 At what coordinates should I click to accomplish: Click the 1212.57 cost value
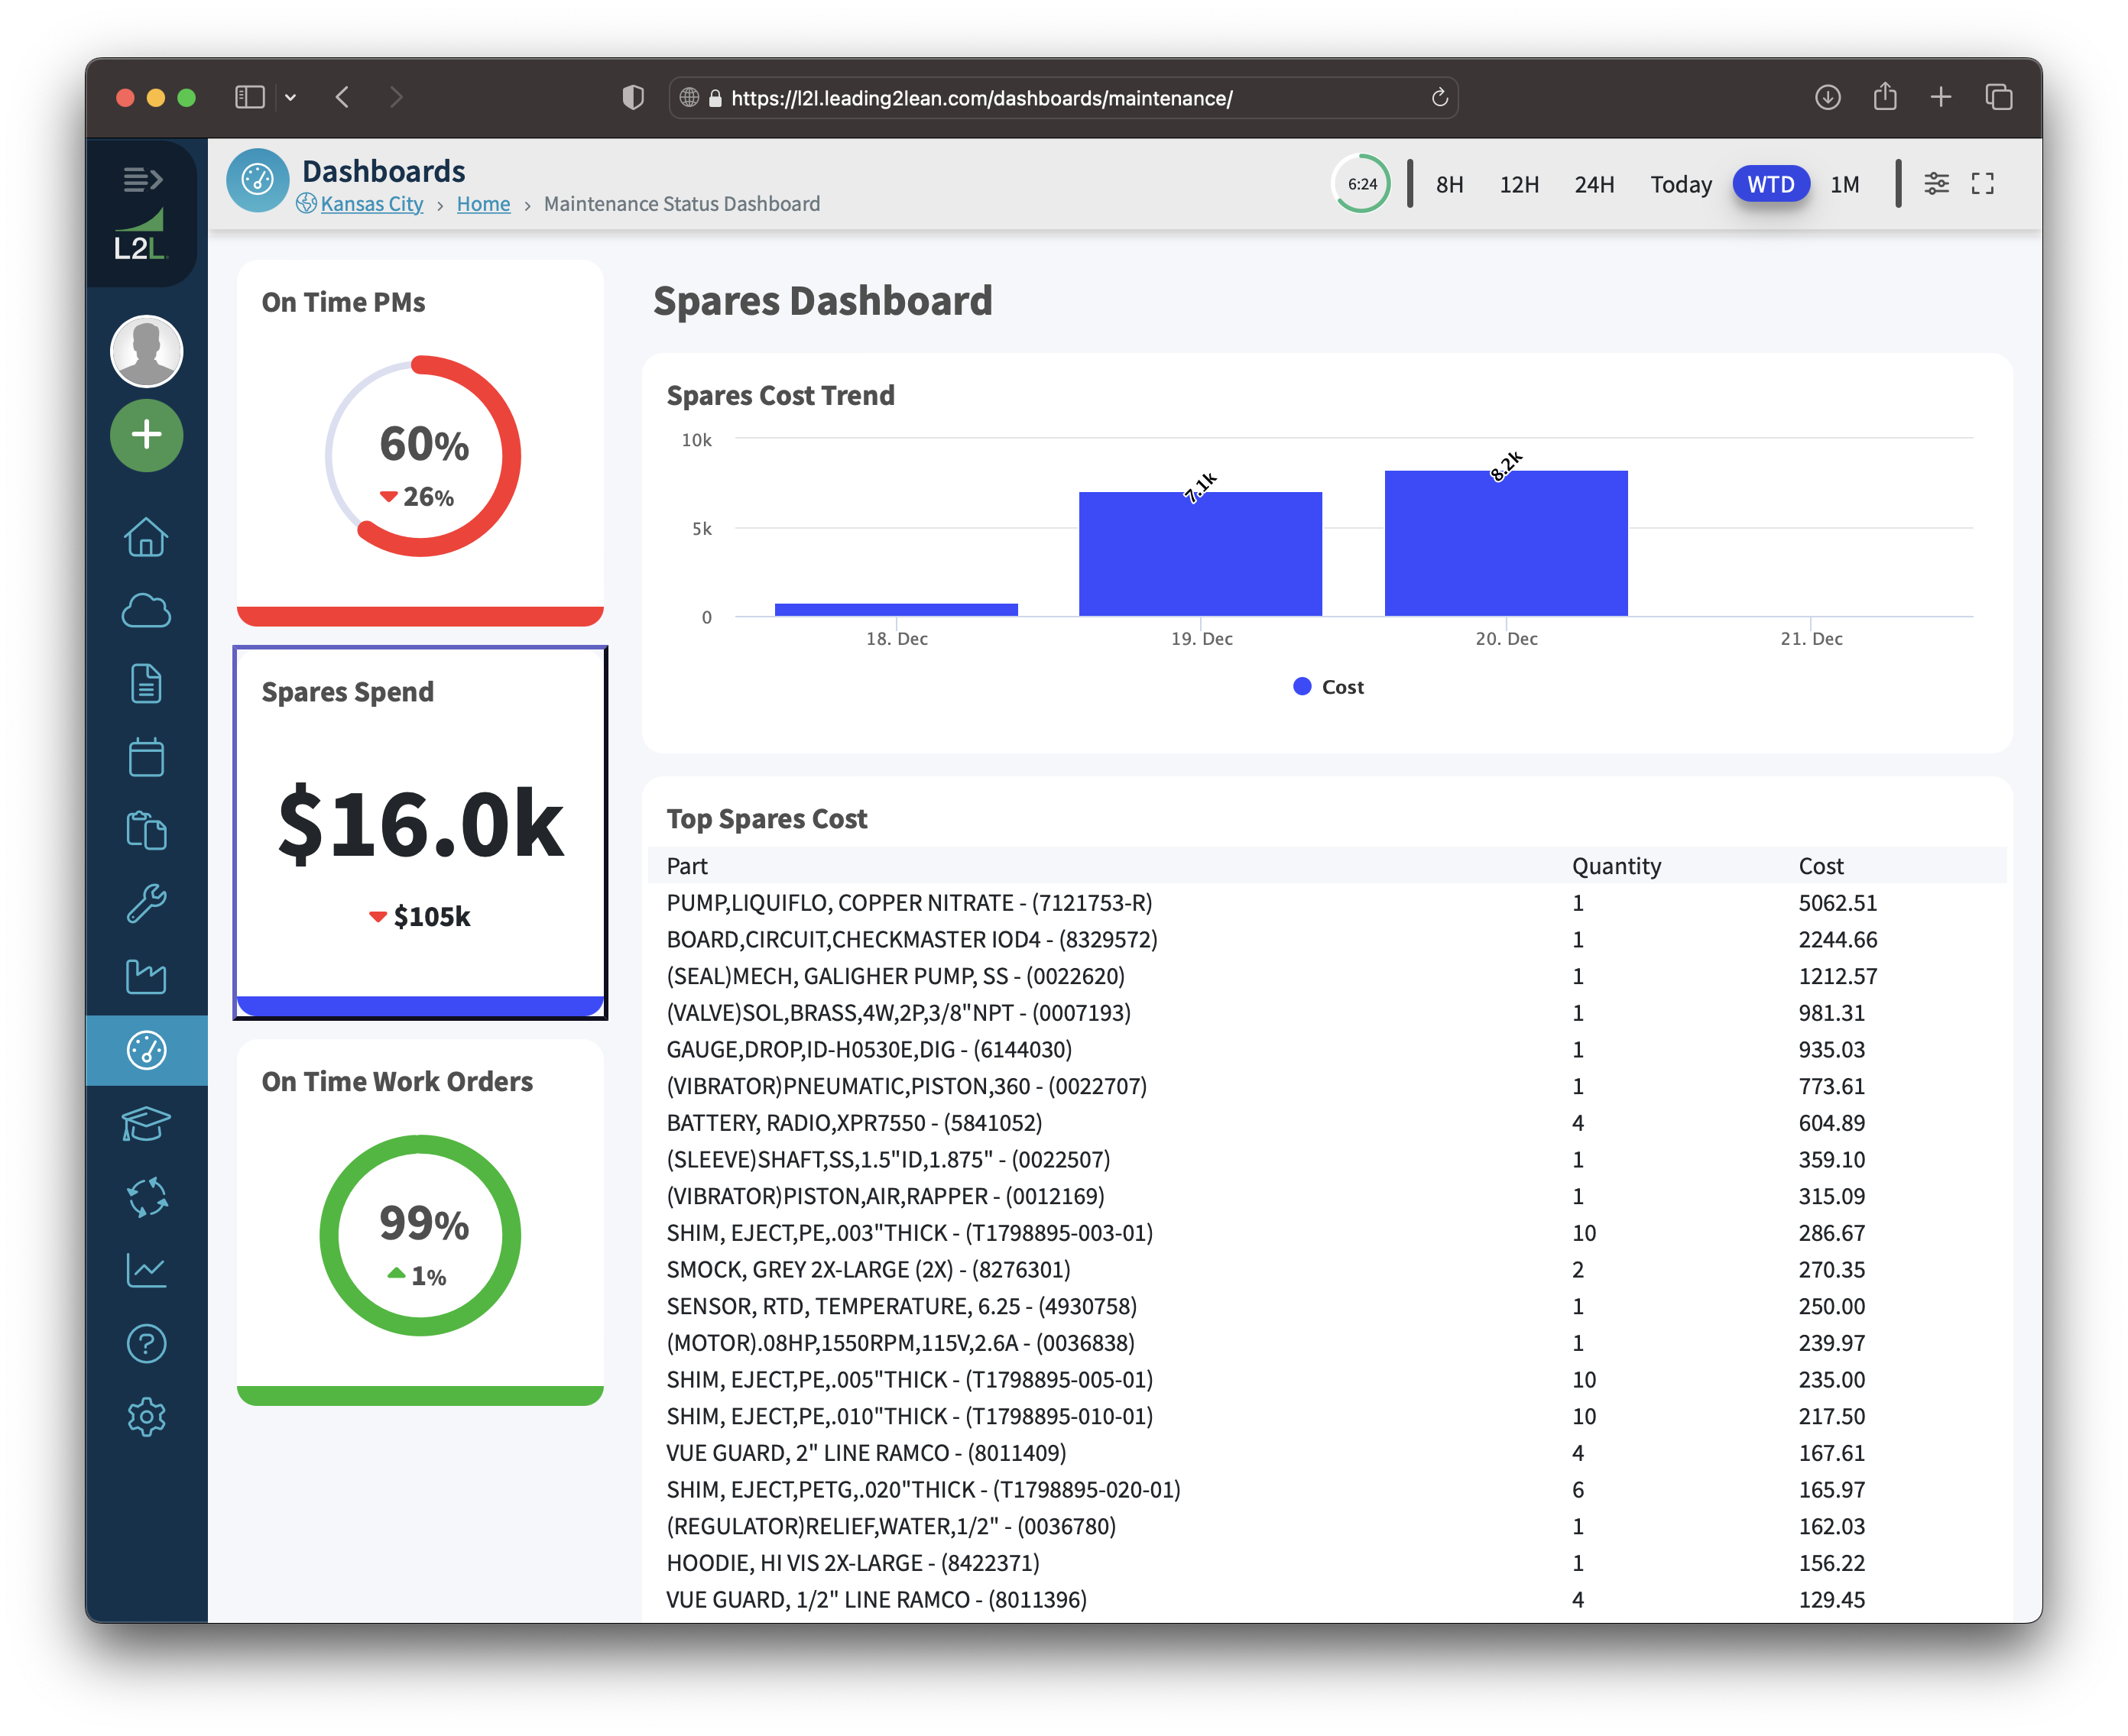coord(1838,976)
